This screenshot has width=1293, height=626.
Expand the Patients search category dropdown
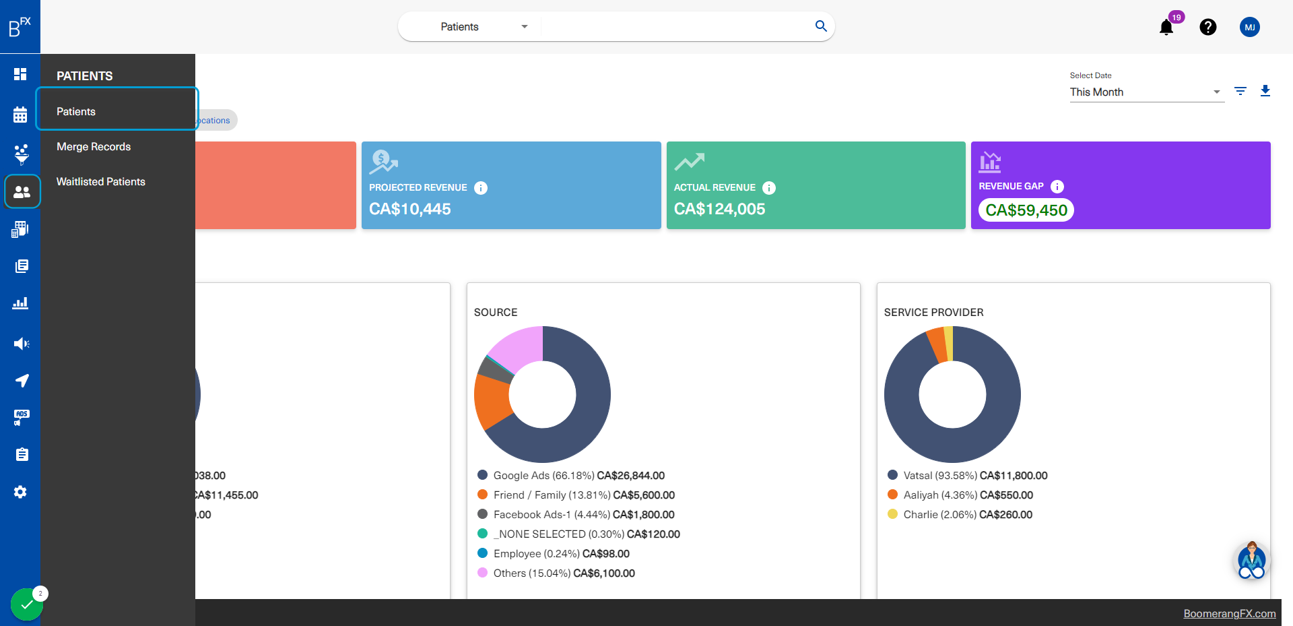point(484,27)
